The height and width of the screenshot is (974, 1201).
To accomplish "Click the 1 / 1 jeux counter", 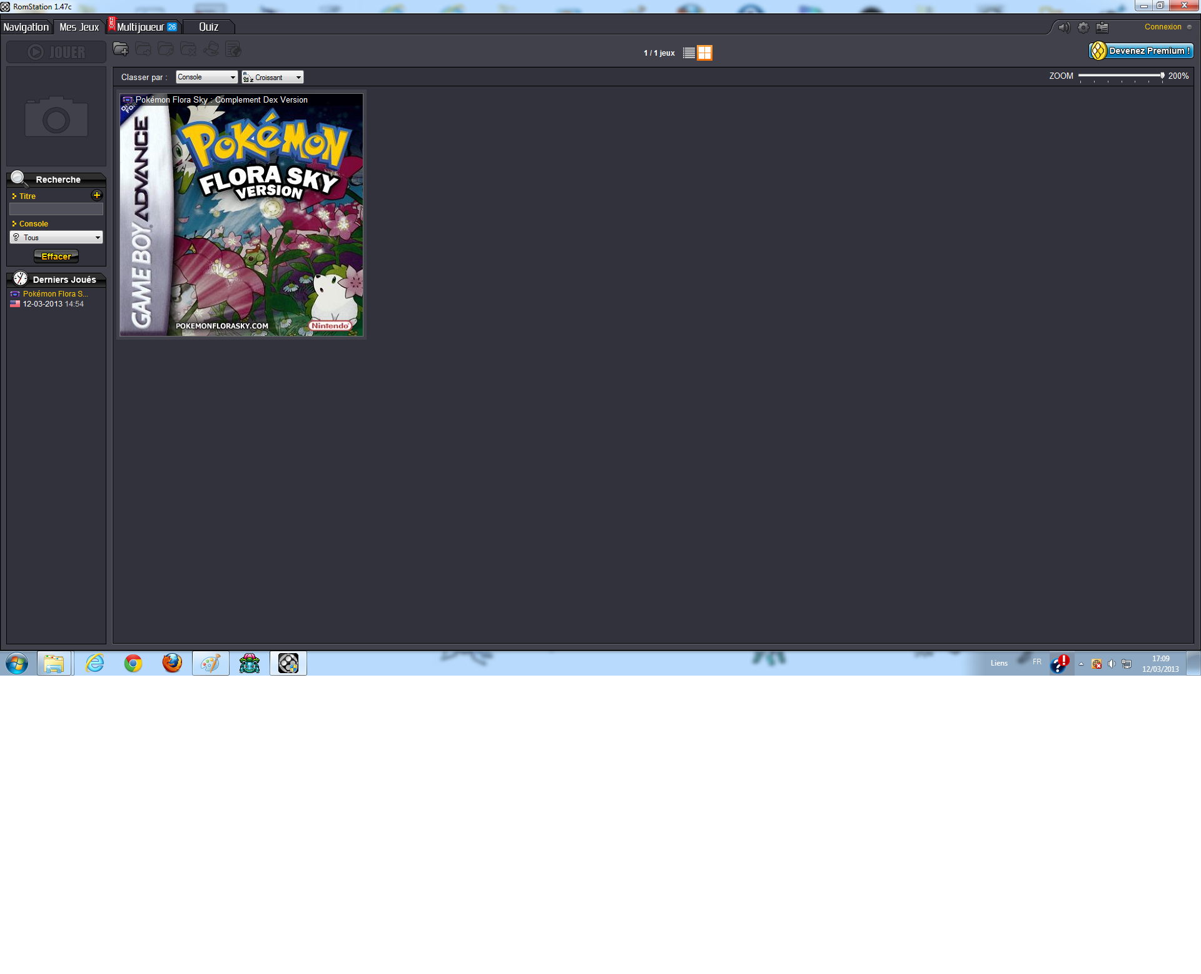I will click(659, 53).
